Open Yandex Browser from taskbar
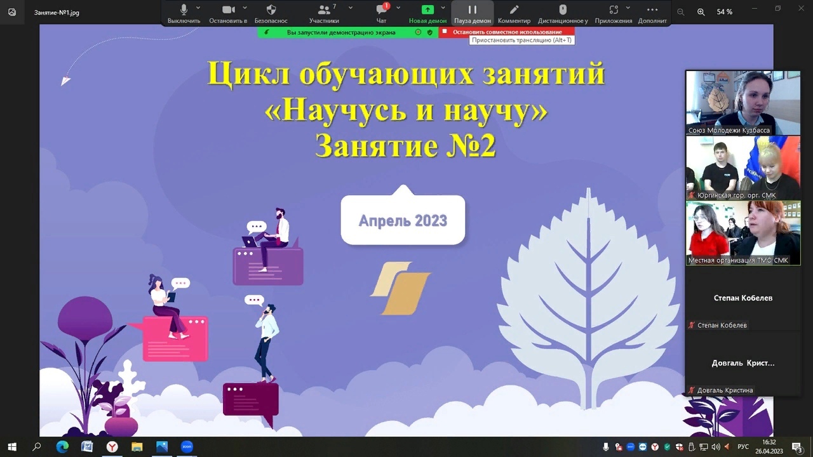The height and width of the screenshot is (457, 813). [112, 447]
